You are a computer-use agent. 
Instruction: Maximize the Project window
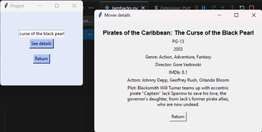point(57,6)
